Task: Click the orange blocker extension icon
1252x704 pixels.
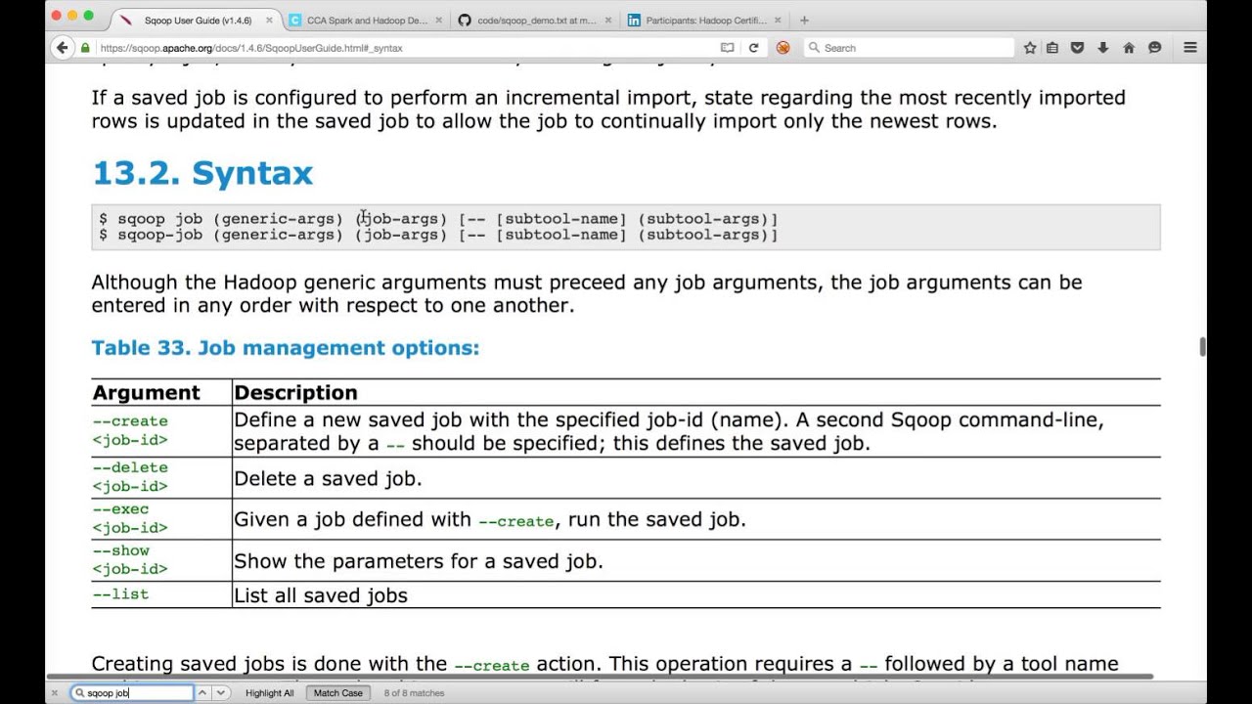Action: point(782,47)
